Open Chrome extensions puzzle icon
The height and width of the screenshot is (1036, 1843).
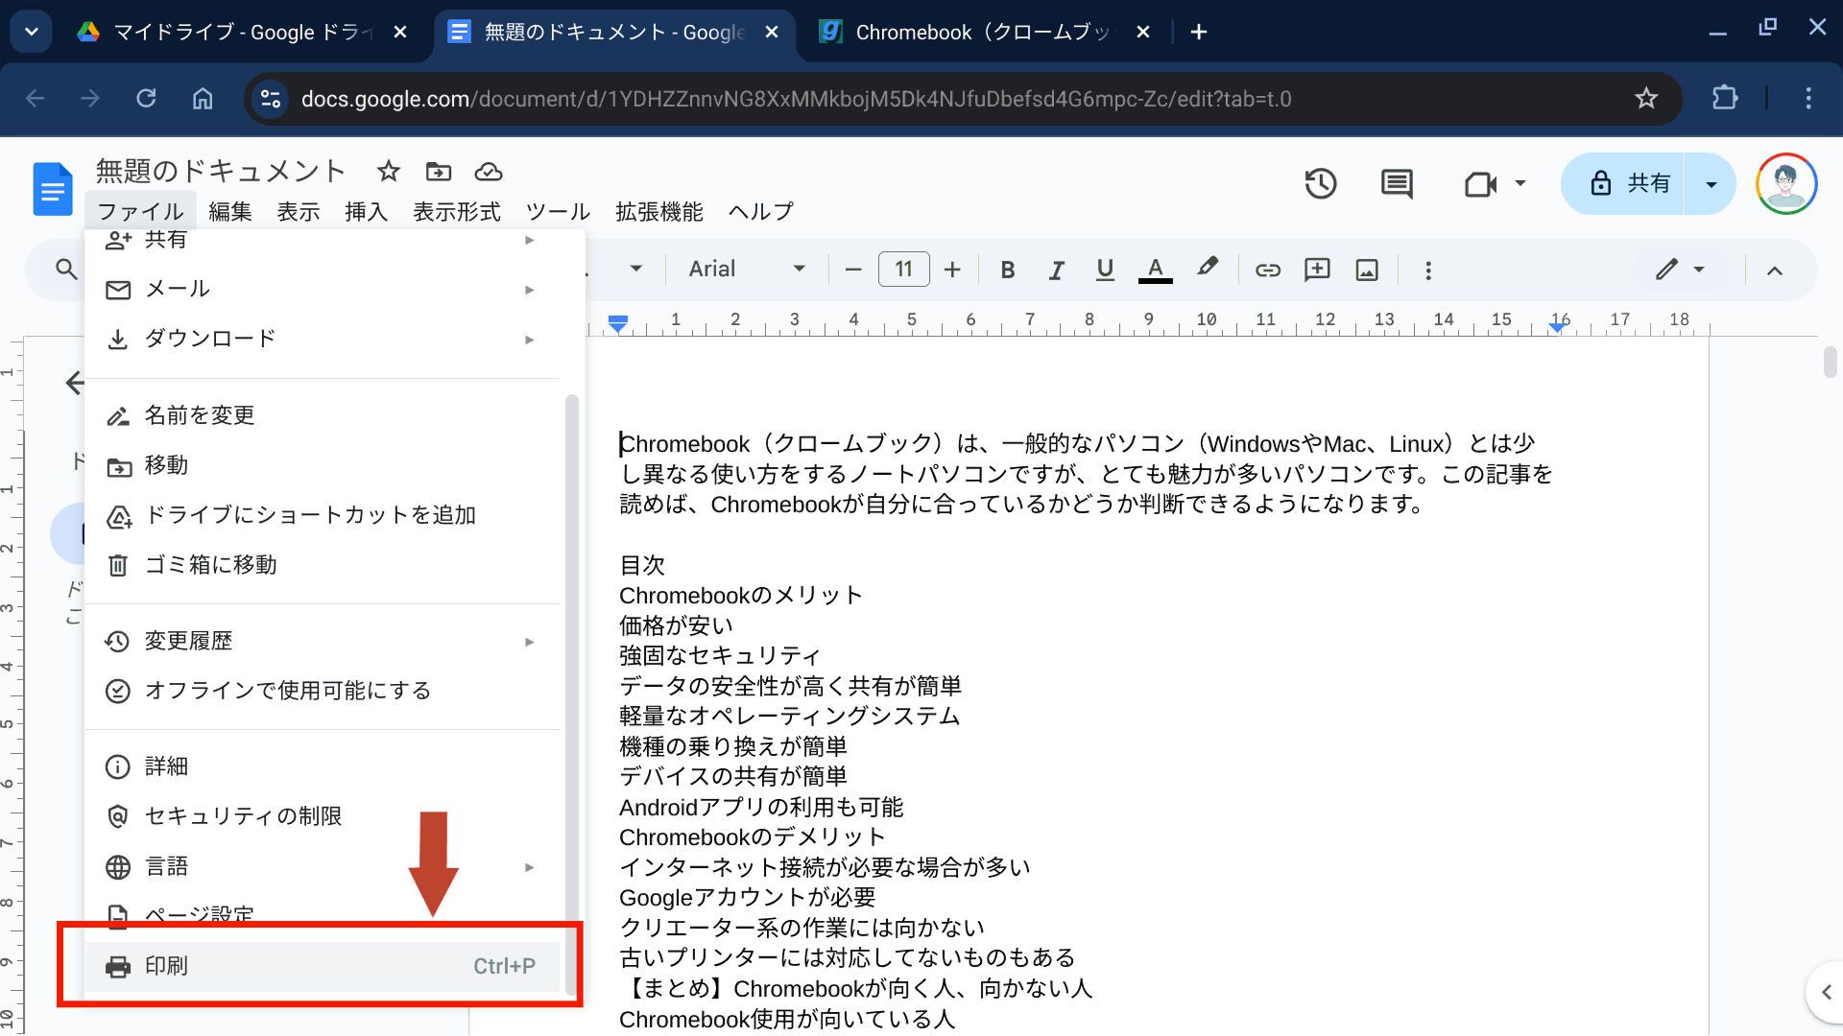pos(1725,98)
